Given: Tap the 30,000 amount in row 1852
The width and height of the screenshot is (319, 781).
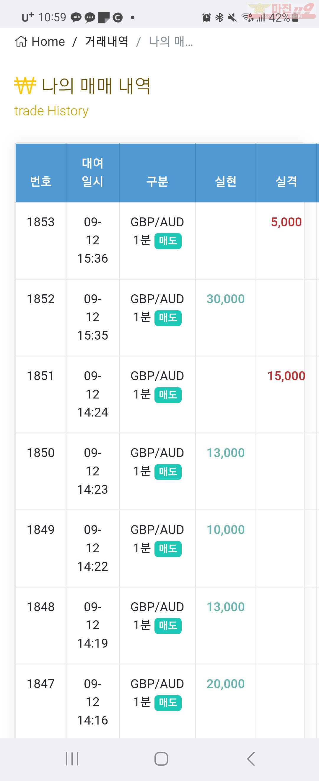Looking at the screenshot, I should click(225, 299).
